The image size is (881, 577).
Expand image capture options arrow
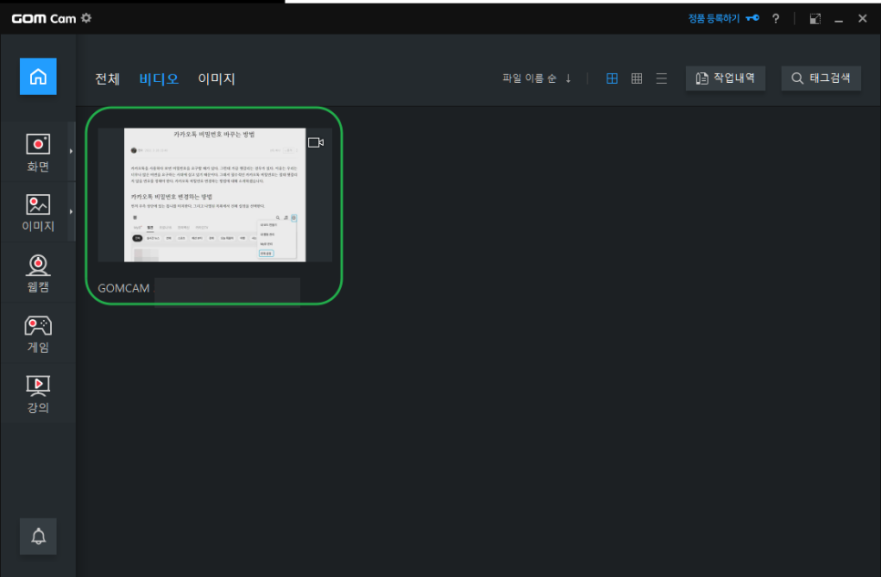[x=71, y=211]
